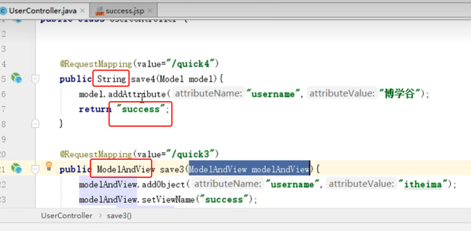Click "username" string in the addObject call
The image size is (471, 231).
click(293, 184)
